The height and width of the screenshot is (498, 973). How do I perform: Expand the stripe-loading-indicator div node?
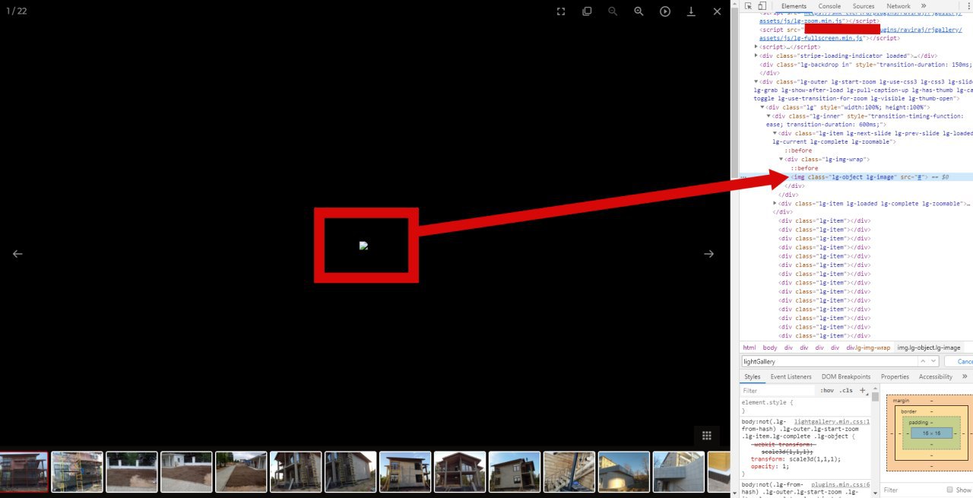756,56
